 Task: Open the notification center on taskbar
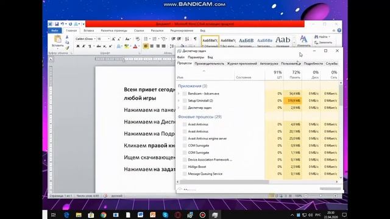344,215
